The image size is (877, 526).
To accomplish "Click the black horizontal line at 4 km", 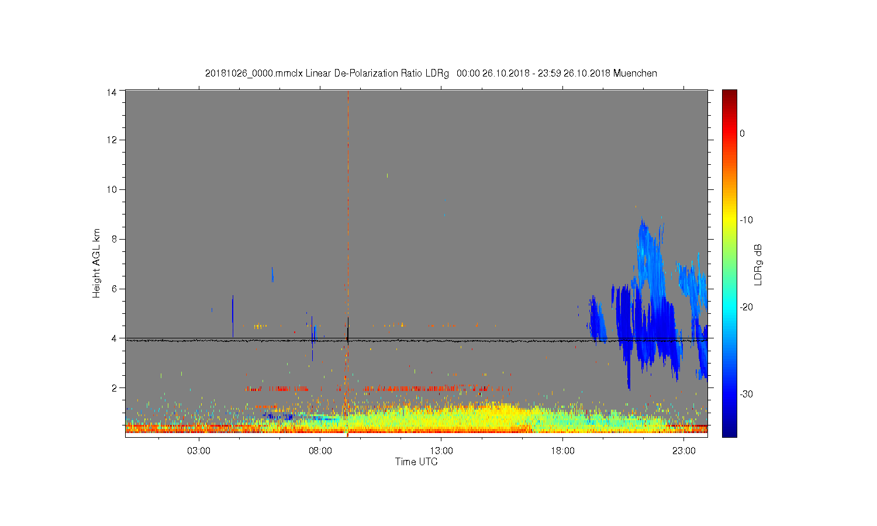I will click(x=416, y=338).
